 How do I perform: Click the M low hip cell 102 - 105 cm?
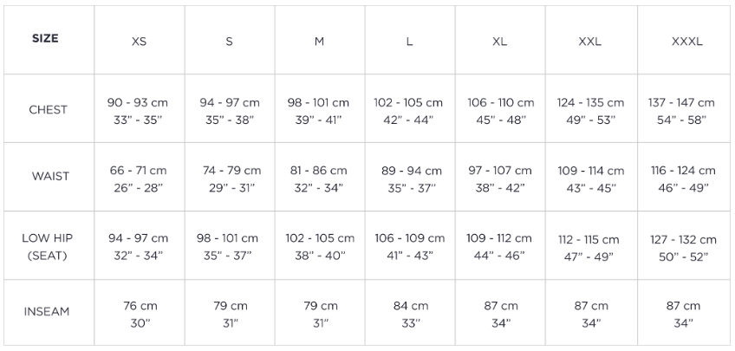[320, 246]
